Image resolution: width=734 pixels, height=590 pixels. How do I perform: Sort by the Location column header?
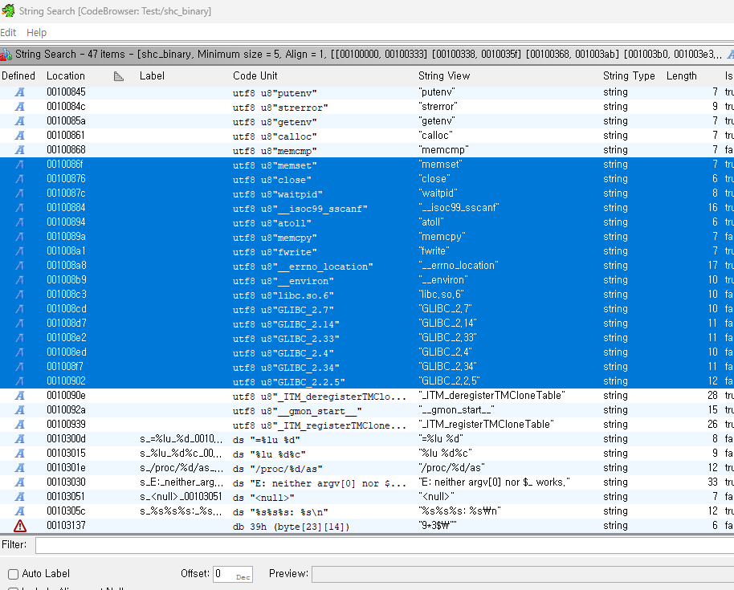(x=66, y=75)
